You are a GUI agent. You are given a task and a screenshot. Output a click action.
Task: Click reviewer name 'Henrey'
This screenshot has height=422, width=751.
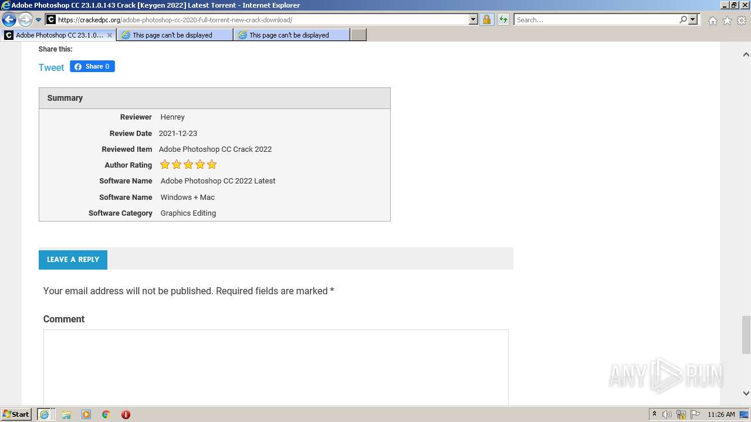tap(172, 117)
